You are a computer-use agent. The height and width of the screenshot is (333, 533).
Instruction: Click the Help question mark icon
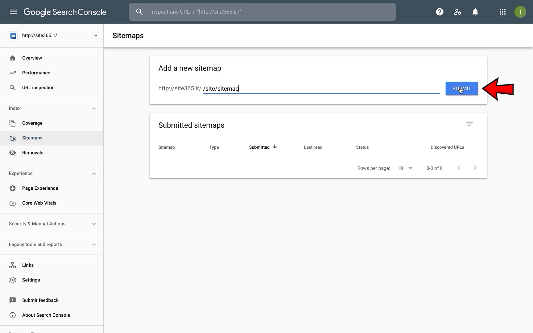tap(440, 12)
